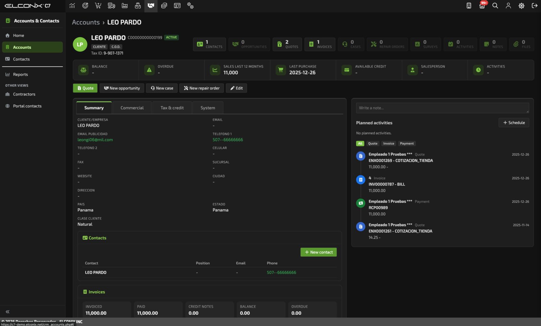Image resolution: width=541 pixels, height=326 pixels.
Task: Open the 1 Invoices counter card
Action: [320, 44]
